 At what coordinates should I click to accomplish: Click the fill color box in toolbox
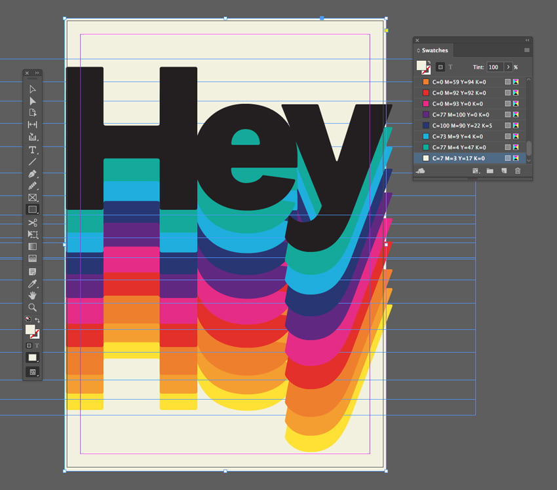coord(30,330)
